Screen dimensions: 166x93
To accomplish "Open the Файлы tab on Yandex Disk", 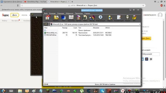I will pos(5,21).
